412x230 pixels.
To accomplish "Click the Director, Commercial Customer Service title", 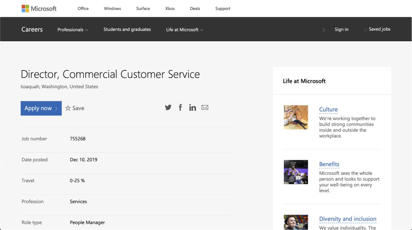I will 110,74.
